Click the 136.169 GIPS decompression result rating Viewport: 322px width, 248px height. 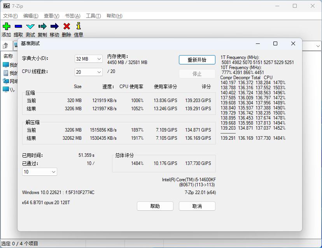click(x=198, y=138)
